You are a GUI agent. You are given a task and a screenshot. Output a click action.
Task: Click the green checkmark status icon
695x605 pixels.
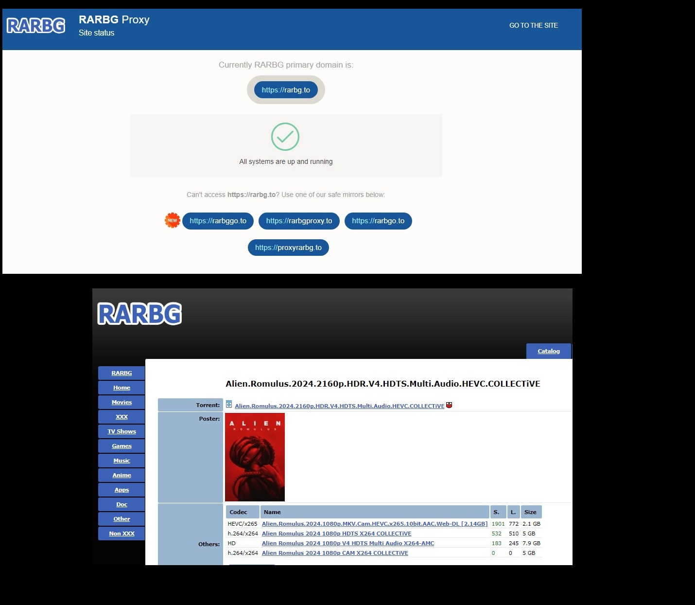(x=285, y=137)
